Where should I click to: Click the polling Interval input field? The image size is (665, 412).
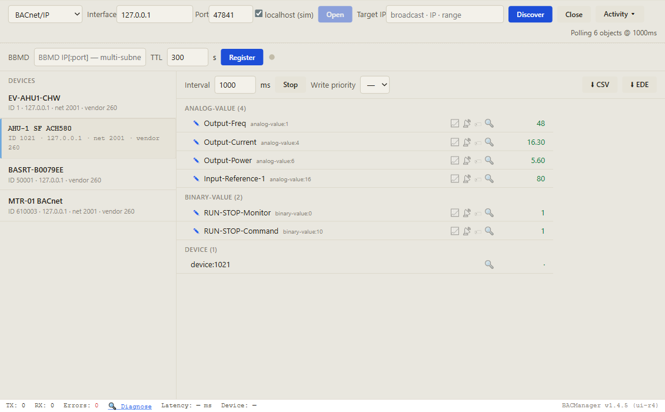click(x=235, y=85)
